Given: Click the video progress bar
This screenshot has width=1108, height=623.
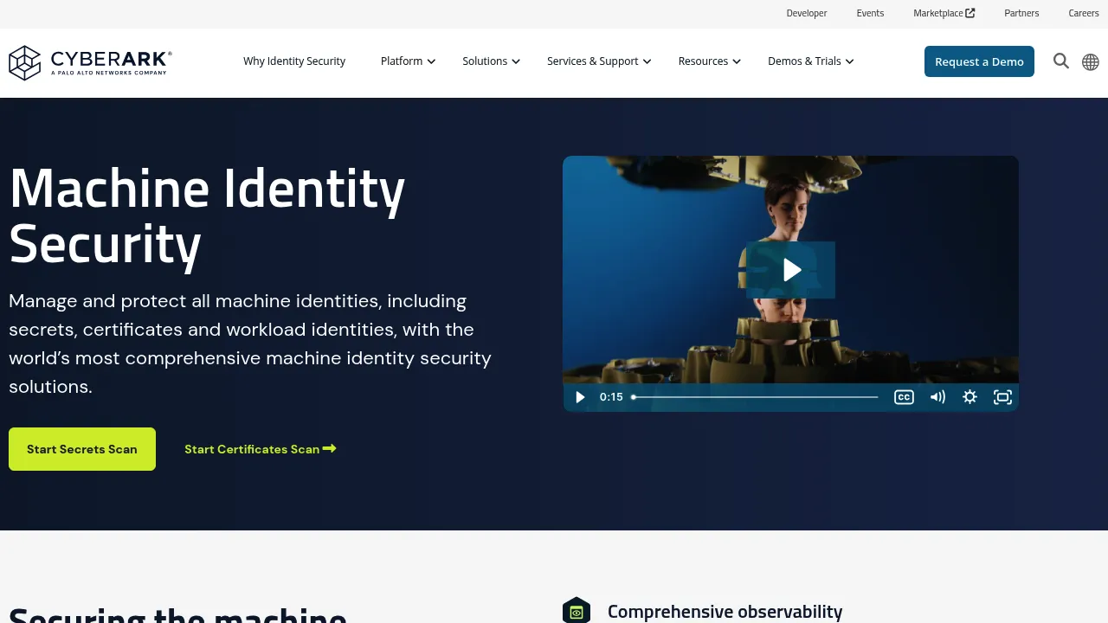Looking at the screenshot, I should [x=755, y=397].
